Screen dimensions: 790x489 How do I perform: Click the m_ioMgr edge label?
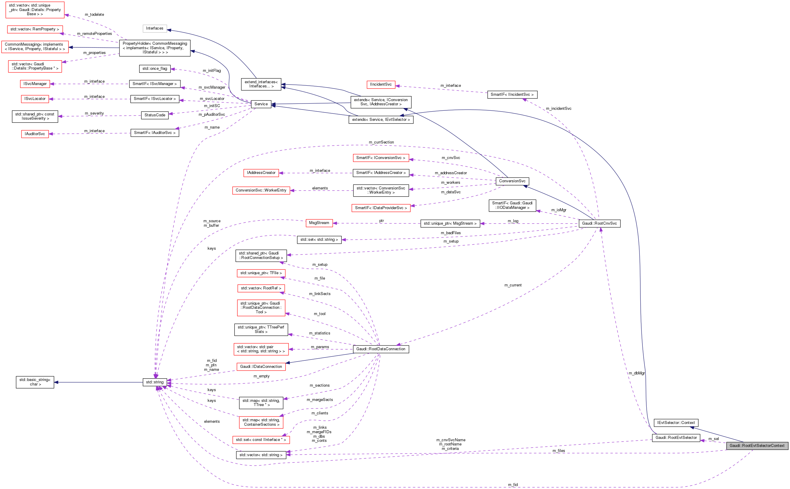tap(559, 210)
